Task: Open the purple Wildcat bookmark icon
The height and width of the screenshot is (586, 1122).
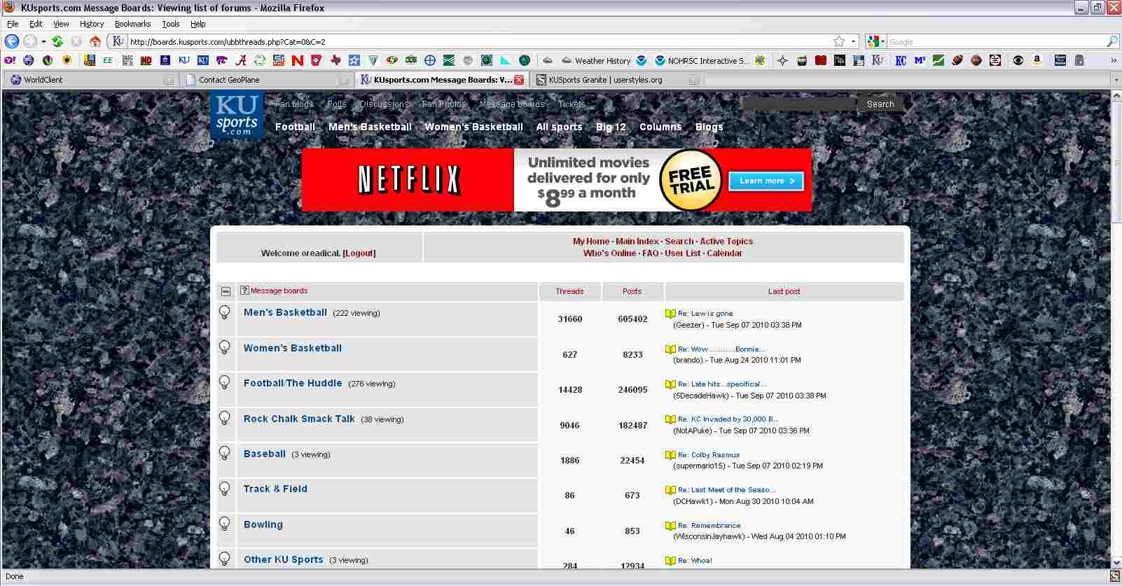Action: click(221, 60)
